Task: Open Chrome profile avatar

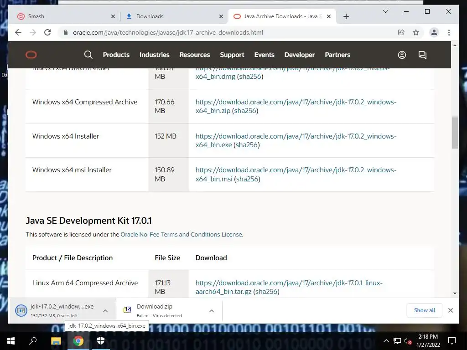Action: coord(434,32)
